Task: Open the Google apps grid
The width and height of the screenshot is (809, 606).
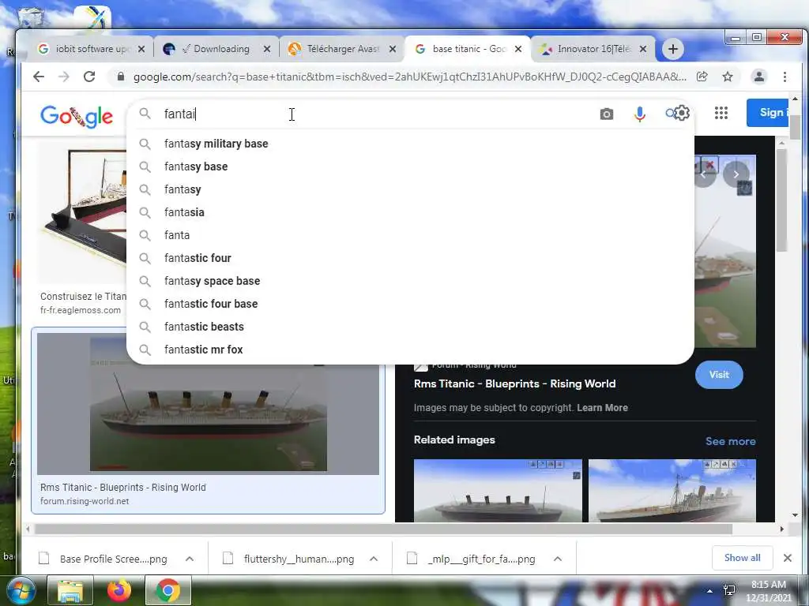Action: 721,113
